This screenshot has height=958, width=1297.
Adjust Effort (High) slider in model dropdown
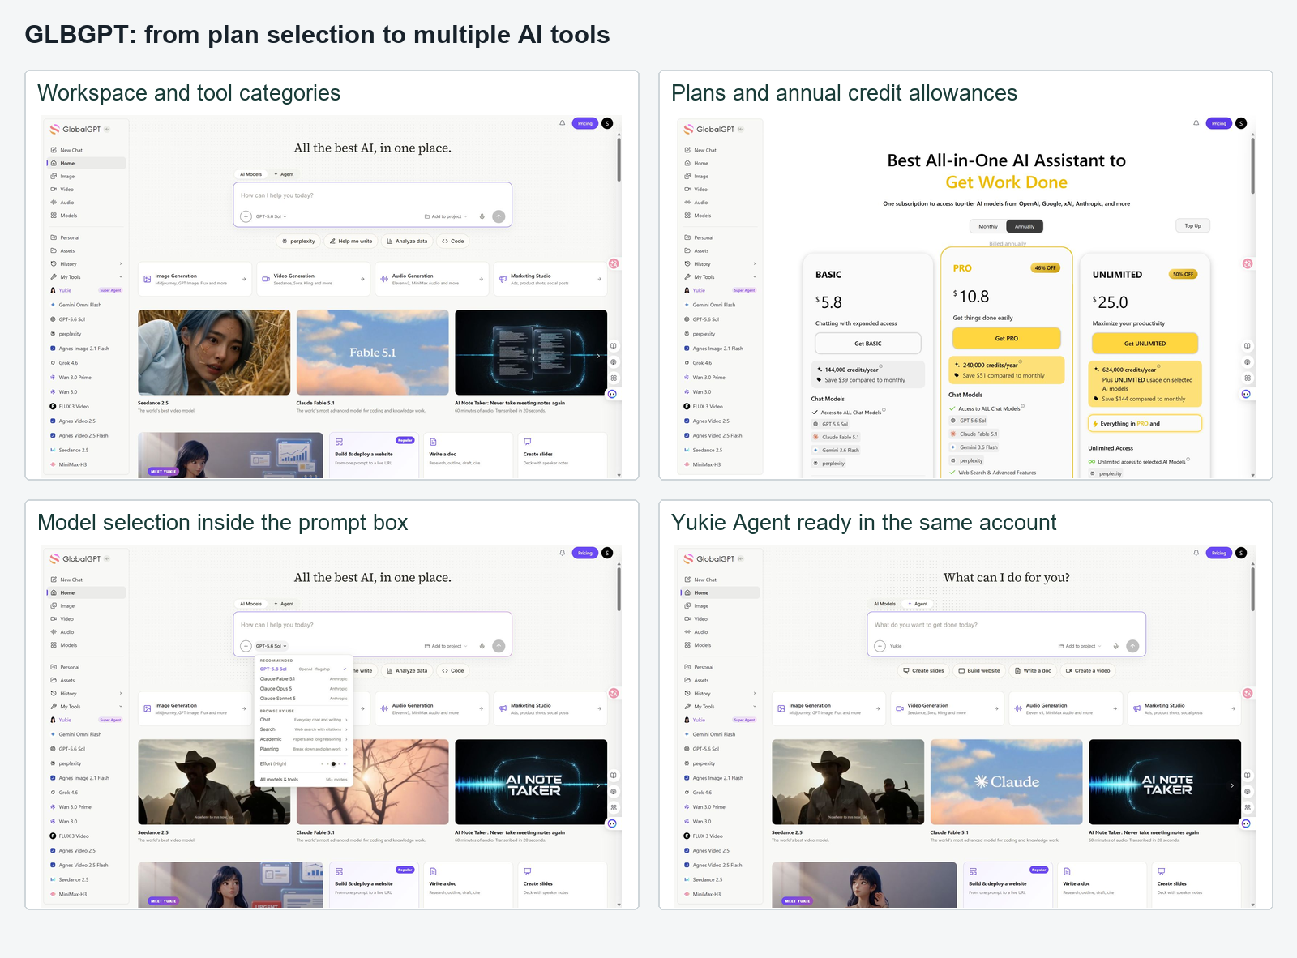click(x=334, y=763)
